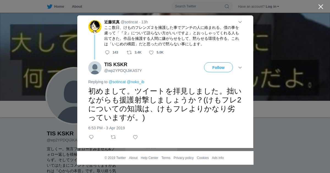
Task: Open the @sotincat mention link
Action: (117, 82)
